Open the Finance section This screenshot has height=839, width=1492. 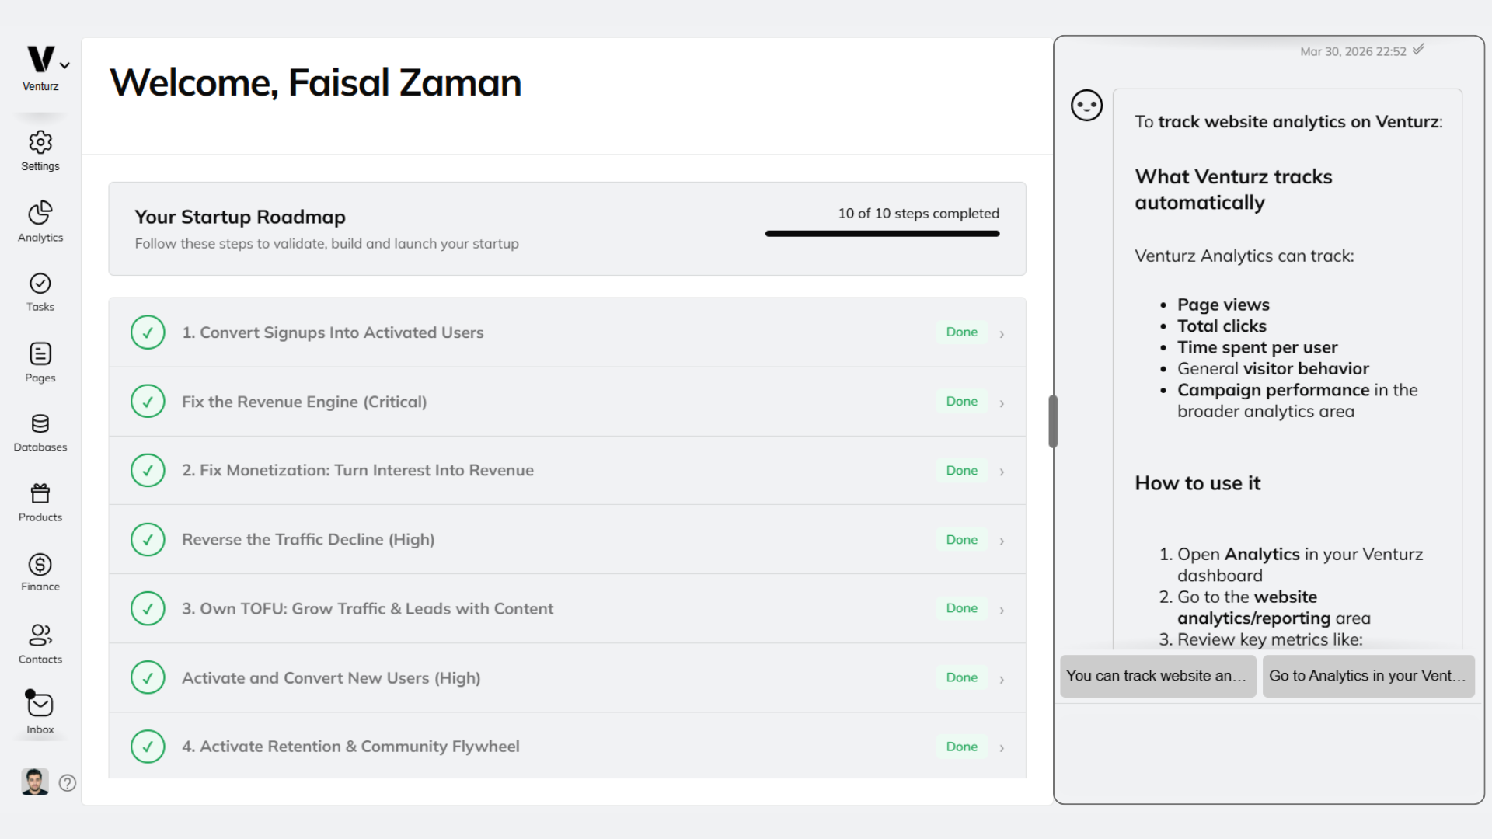(40, 571)
